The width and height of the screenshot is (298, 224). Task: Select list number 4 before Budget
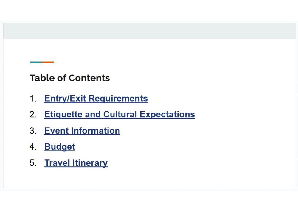click(x=33, y=147)
